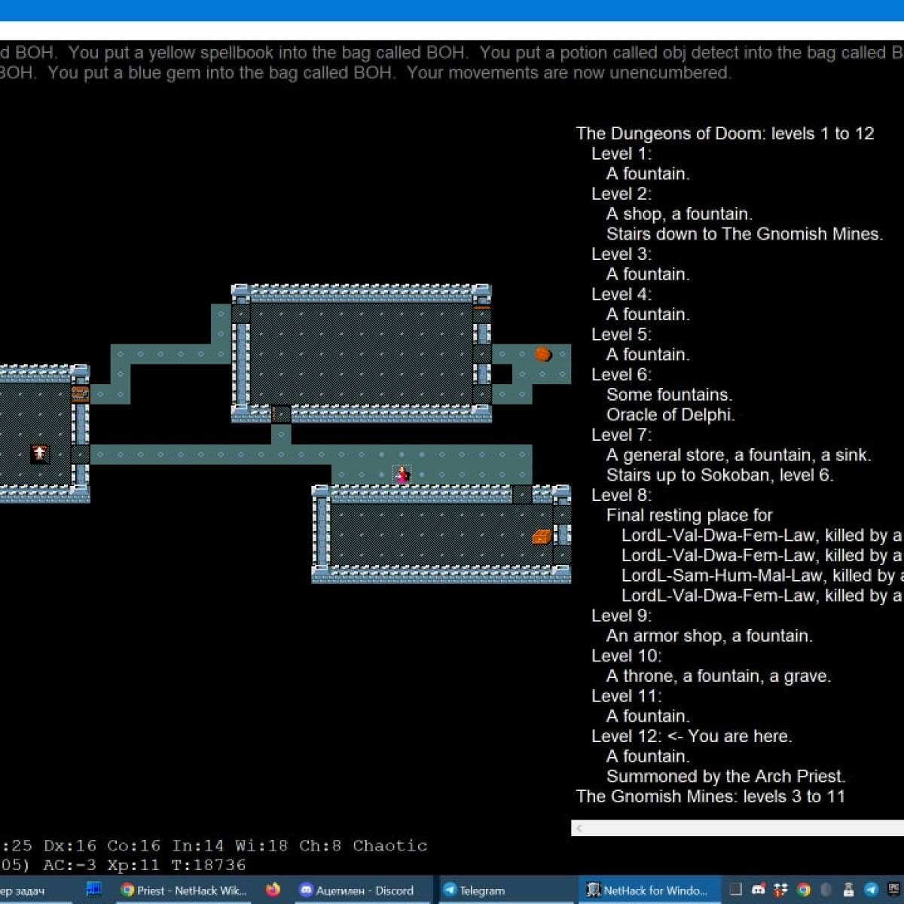Click the Telegram icon in the system tray
Viewport: 904px width, 904px height.
tap(871, 890)
